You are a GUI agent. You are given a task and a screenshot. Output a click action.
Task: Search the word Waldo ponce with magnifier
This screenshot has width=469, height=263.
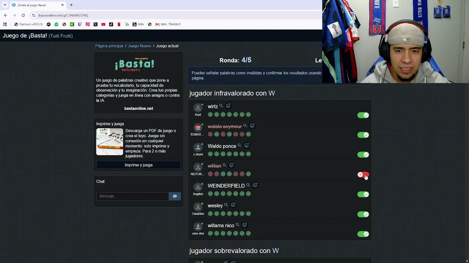click(239, 145)
